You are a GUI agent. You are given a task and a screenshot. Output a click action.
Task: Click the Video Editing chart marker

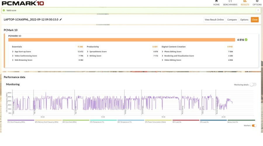pyautogui.click(x=203, y=110)
